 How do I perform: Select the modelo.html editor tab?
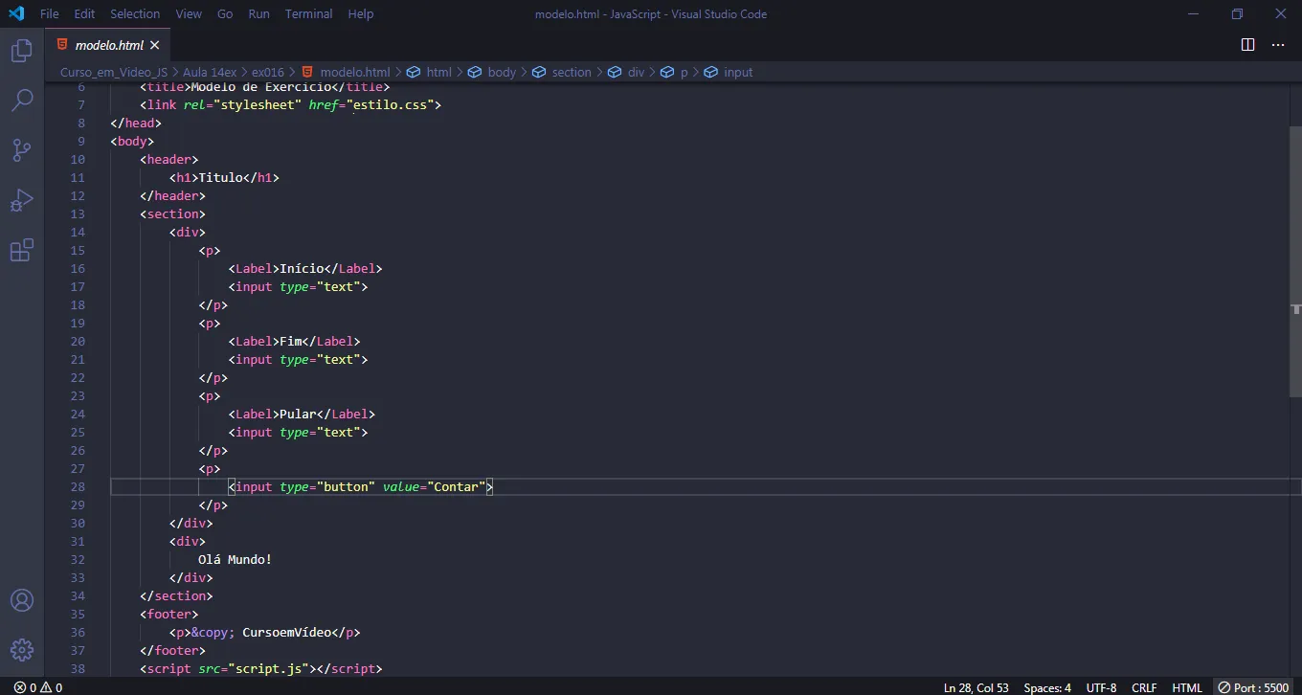point(108,45)
